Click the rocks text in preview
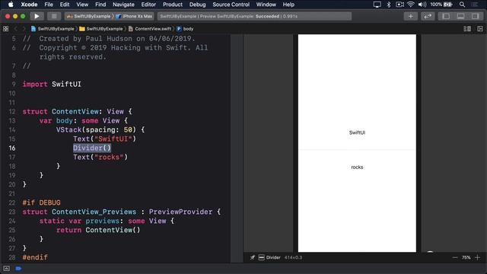The width and height of the screenshot is (487, 274). click(x=357, y=167)
